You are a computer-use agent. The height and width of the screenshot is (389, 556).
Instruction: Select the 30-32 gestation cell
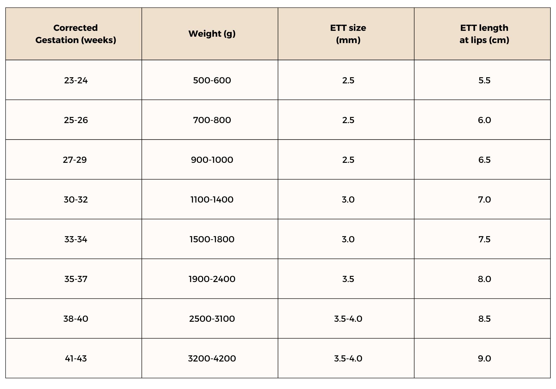[76, 200]
